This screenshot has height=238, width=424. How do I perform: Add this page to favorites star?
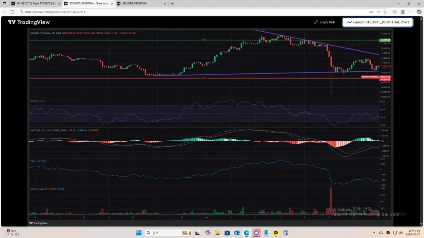[x=385, y=12]
